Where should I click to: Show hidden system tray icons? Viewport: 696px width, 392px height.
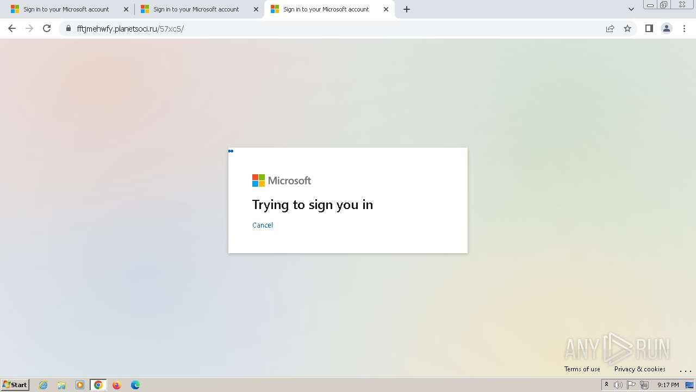[606, 385]
